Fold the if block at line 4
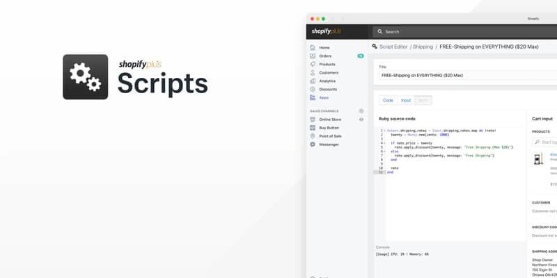 click(384, 143)
